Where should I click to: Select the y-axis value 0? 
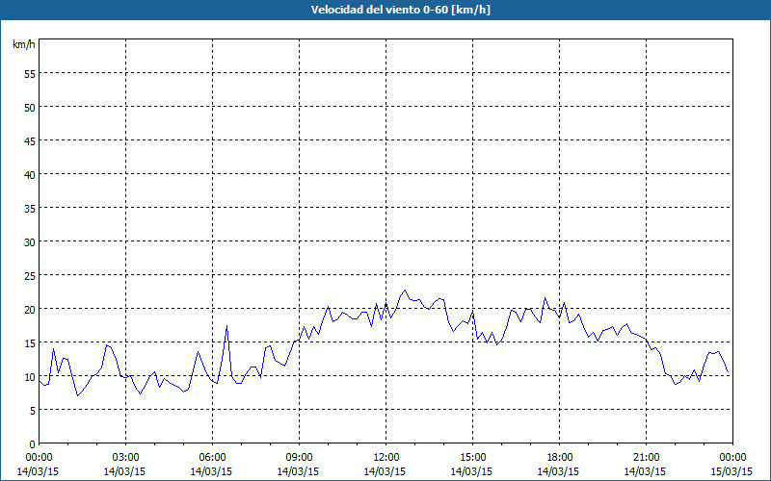coord(33,444)
